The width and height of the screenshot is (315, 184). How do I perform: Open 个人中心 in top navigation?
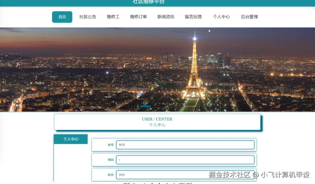[221, 17]
